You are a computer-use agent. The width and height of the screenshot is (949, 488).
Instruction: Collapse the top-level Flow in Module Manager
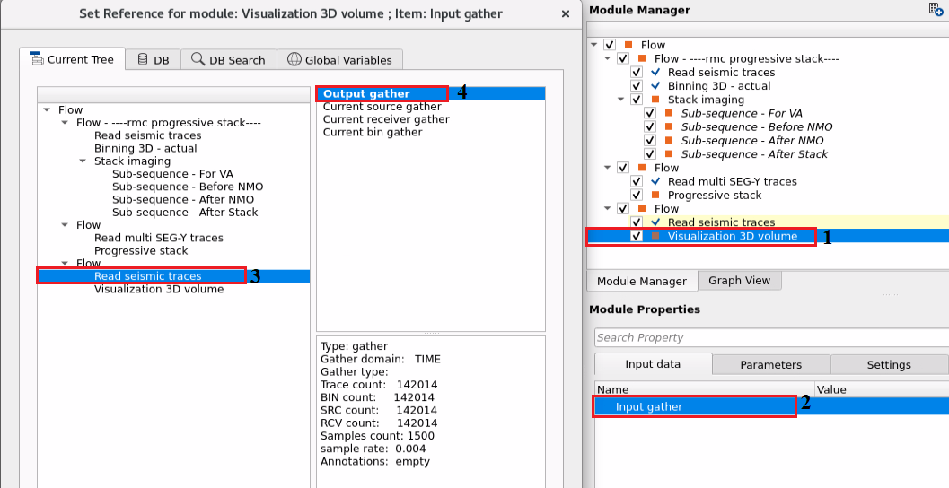click(x=595, y=45)
